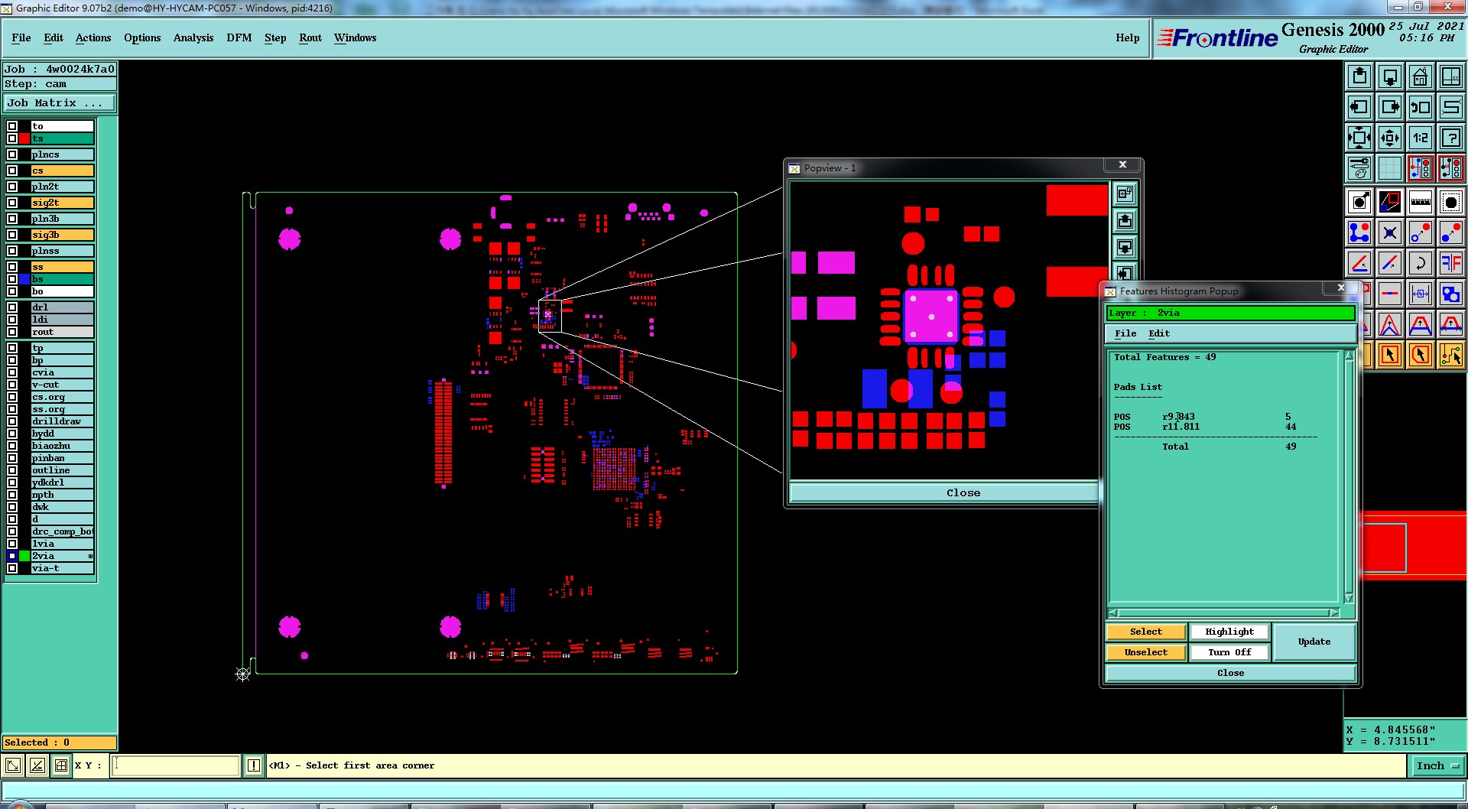Click the 1:2 zoom scale icon

[1421, 138]
